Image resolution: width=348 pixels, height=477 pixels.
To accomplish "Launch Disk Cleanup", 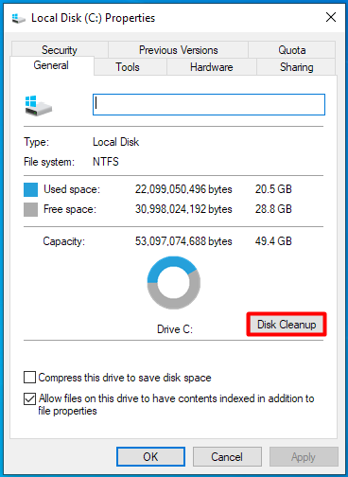I will (x=287, y=325).
